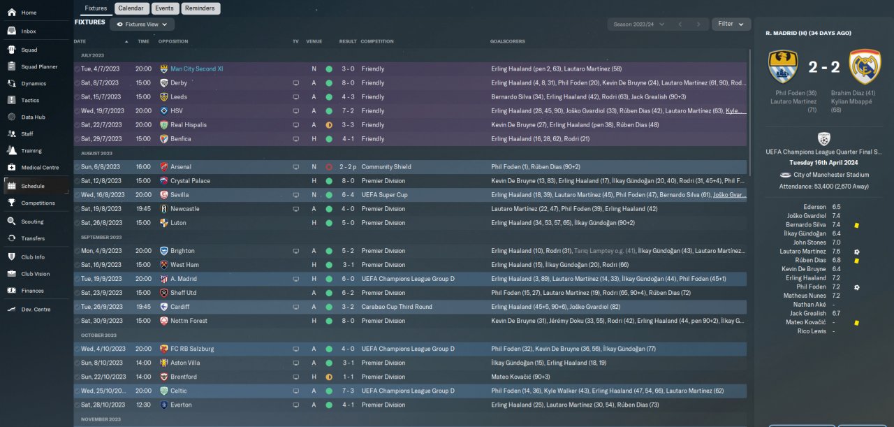Open the Filter dropdown

pos(731,24)
